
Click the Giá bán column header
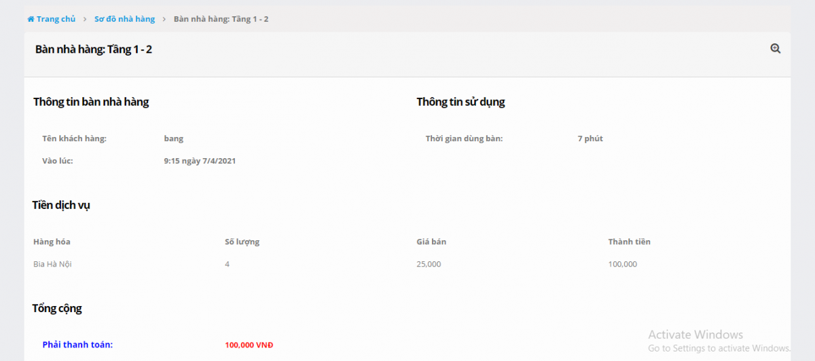click(431, 242)
